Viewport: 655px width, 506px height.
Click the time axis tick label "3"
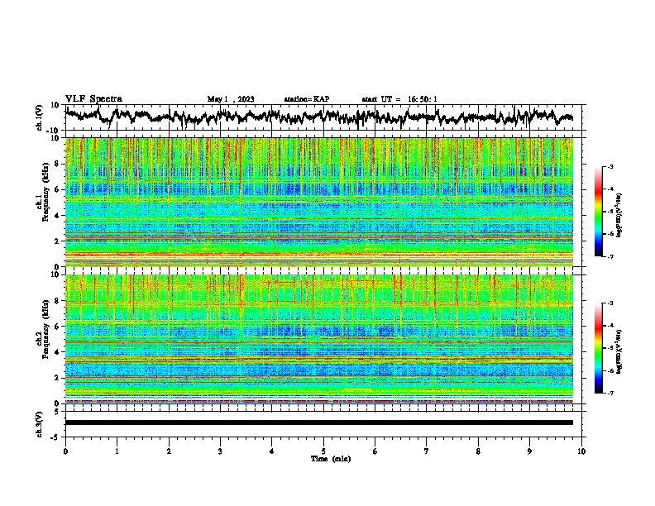click(220, 451)
